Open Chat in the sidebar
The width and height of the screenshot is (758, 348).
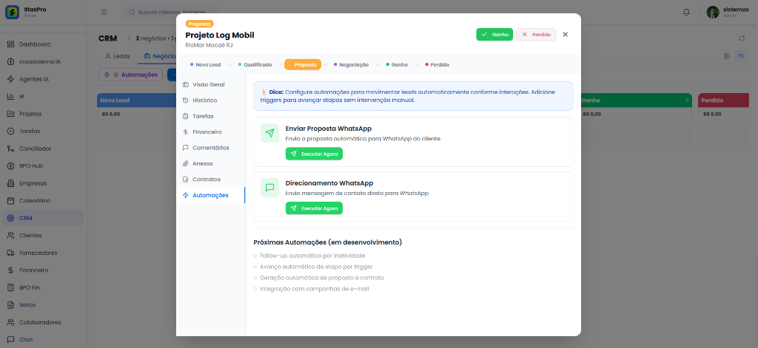(x=42, y=340)
